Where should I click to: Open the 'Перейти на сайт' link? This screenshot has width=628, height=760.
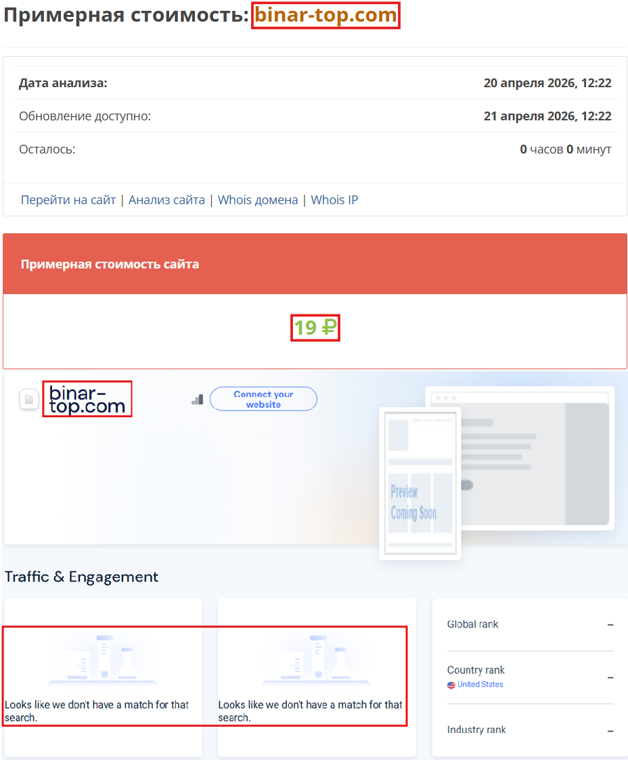point(67,199)
